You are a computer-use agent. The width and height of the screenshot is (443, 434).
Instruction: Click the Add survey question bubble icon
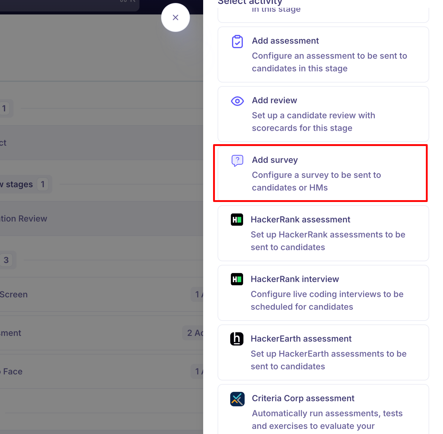[237, 161]
